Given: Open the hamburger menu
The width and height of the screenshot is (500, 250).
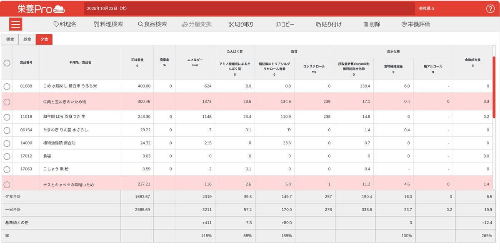Looking at the screenshot, I should (x=16, y=24).
